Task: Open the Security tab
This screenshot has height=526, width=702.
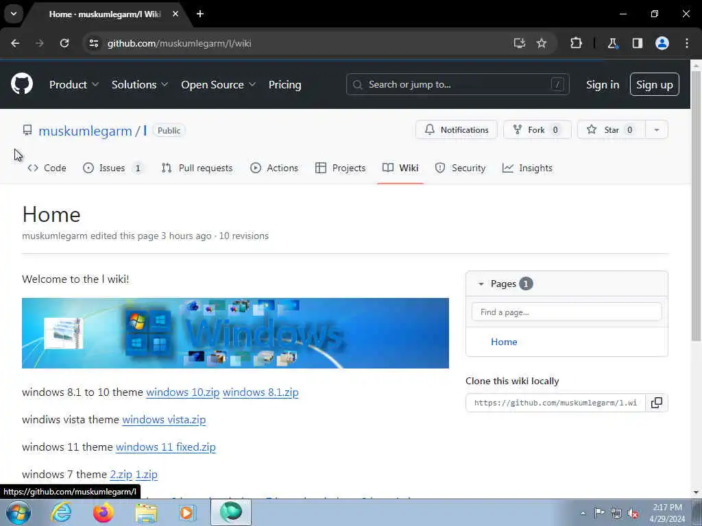Action: coord(460,168)
